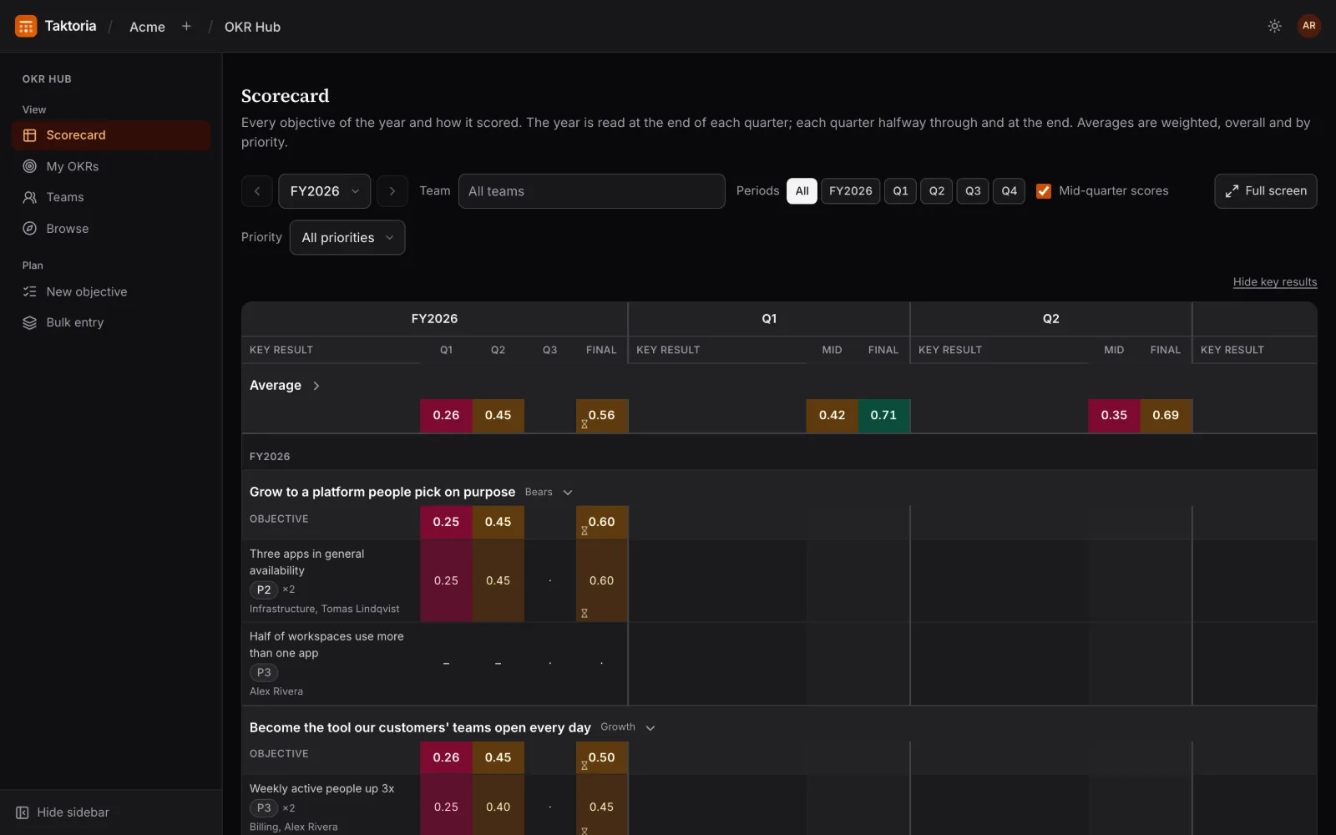This screenshot has width=1336, height=835.
Task: Open FY2026 year dropdown
Action: pos(324,191)
